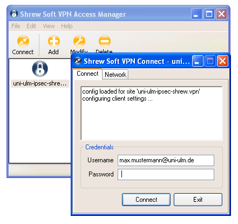This screenshot has height=224, width=238.
Task: Click the Connect toolbar icon in Access Manager
Action: coord(23,41)
